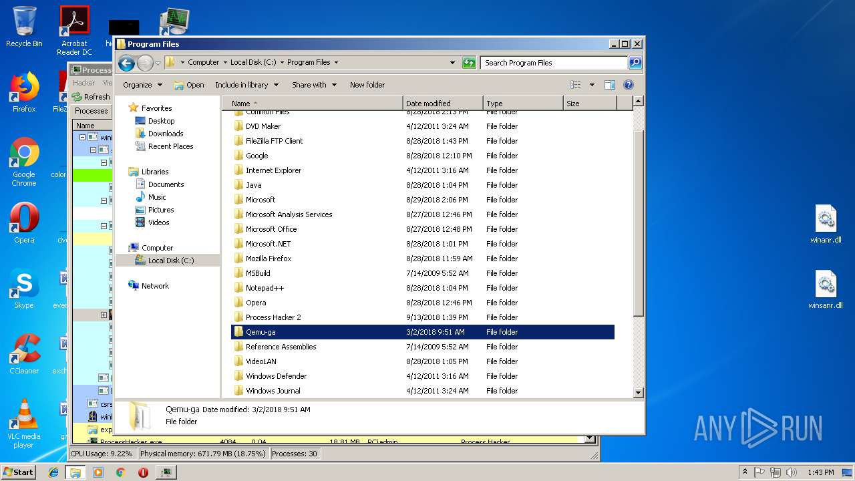Select Computer in the navigation pane
The image size is (855, 481).
[157, 248]
